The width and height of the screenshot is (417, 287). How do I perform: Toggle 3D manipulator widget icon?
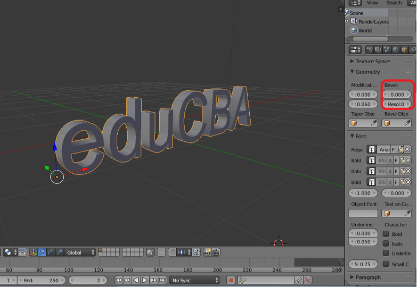[x=33, y=252]
